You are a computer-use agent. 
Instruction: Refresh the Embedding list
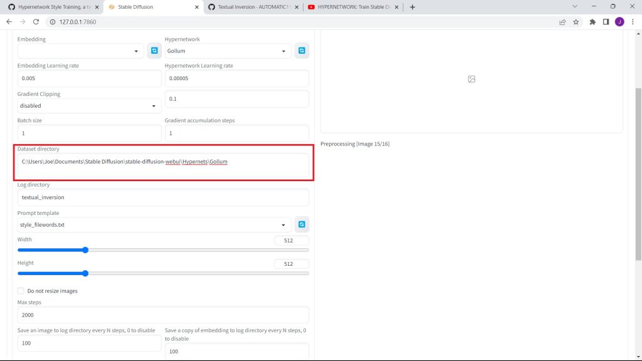[154, 51]
